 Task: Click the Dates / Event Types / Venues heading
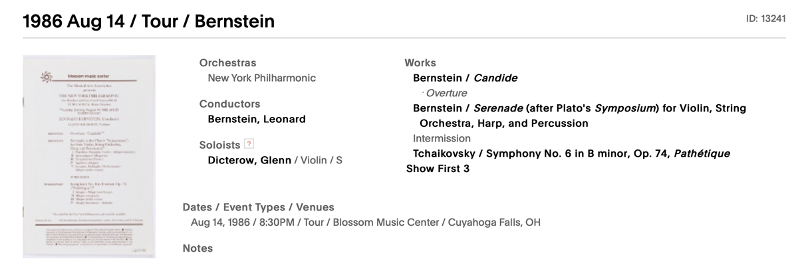pos(258,207)
